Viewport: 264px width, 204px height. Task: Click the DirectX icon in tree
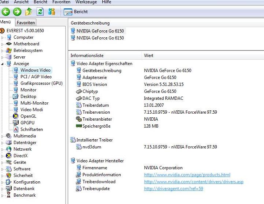pyautogui.click(x=8, y=156)
